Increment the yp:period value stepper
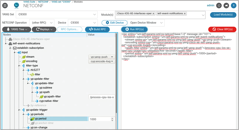Viewport: 239px width, 130px height. [x=112, y=118]
